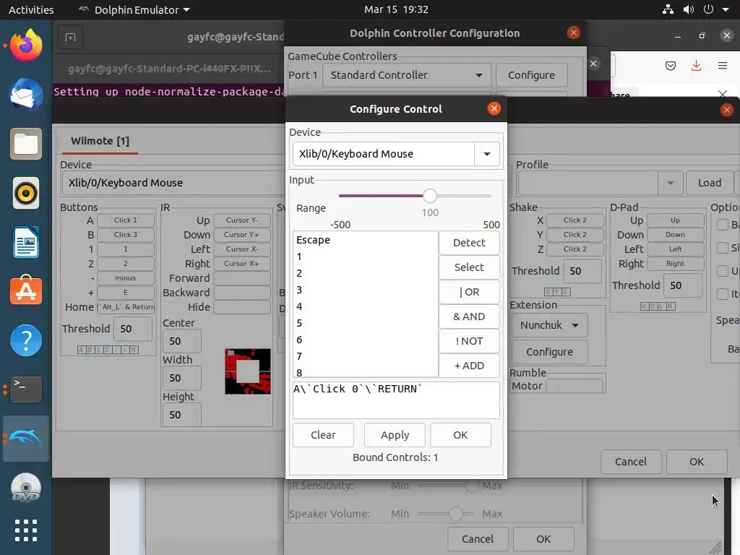This screenshot has width=740, height=555.
Task: Open the Files manager dock icon
Action: pos(26,144)
